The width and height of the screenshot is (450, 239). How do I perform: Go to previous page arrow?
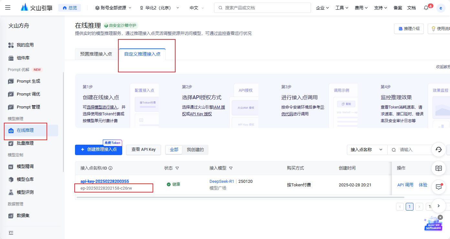pos(400,207)
